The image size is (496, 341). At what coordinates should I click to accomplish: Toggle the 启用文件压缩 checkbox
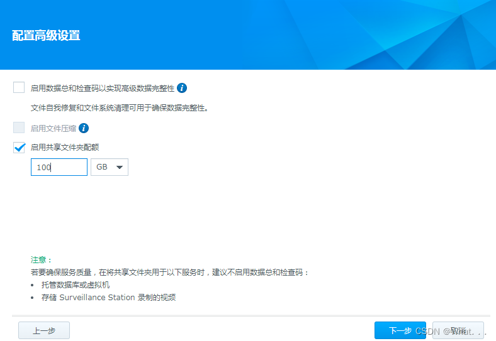pos(19,128)
